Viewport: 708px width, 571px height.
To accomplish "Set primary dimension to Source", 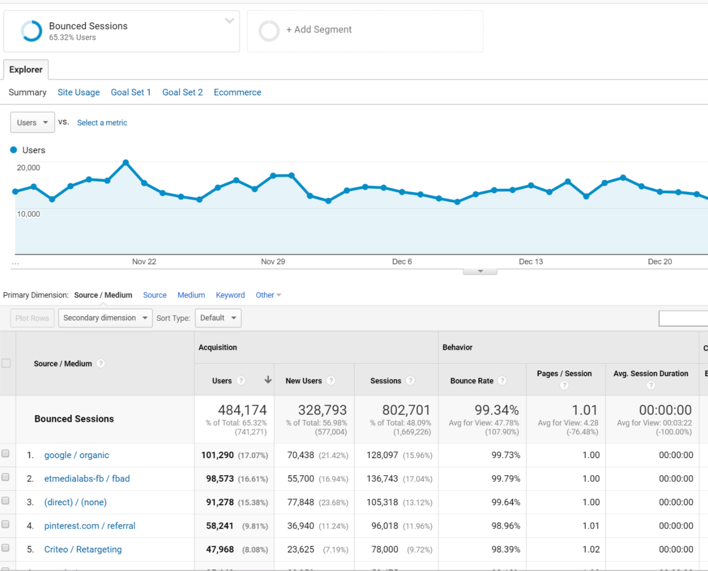I will click(x=155, y=295).
